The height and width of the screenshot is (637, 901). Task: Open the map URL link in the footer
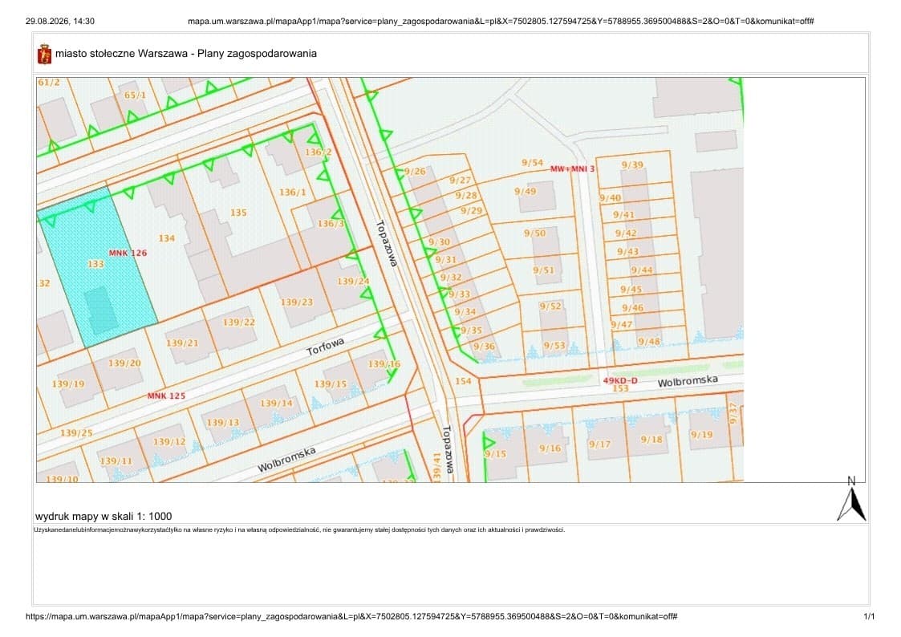(351, 616)
